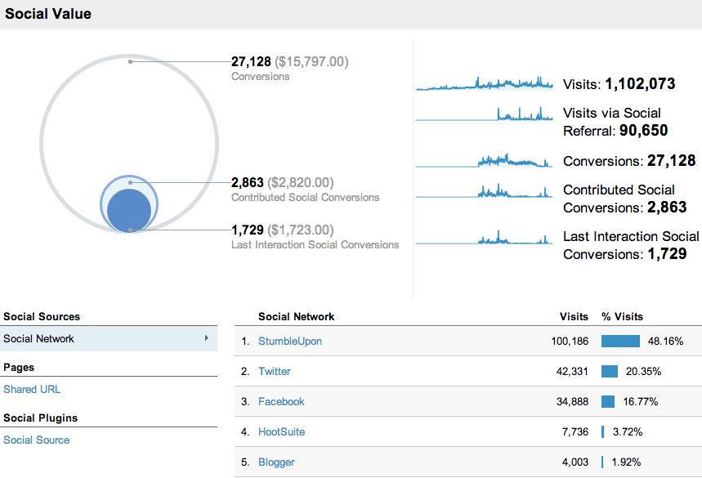Sort the table by the Visits column
Viewport: 702px width, 478px height.
575,317
